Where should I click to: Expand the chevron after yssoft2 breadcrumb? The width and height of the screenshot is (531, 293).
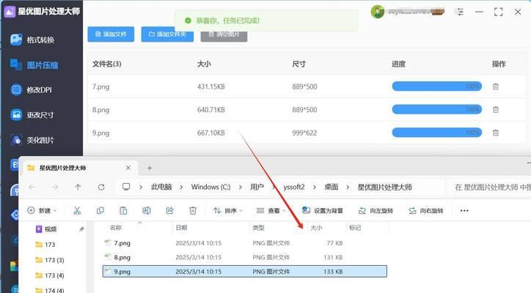315,187
